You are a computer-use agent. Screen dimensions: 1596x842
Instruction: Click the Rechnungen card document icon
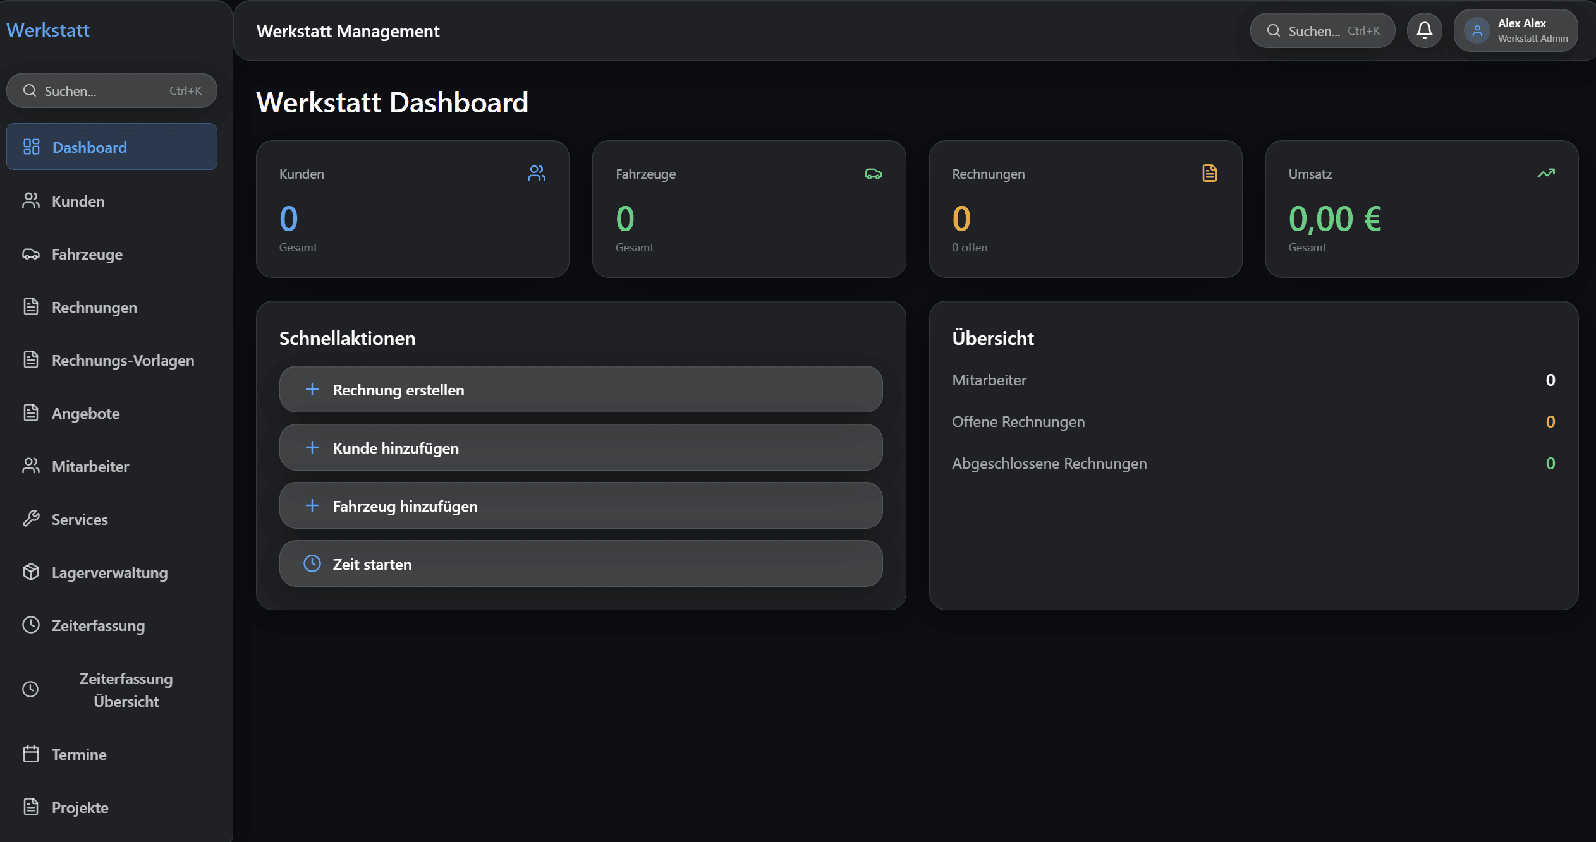[x=1209, y=173]
